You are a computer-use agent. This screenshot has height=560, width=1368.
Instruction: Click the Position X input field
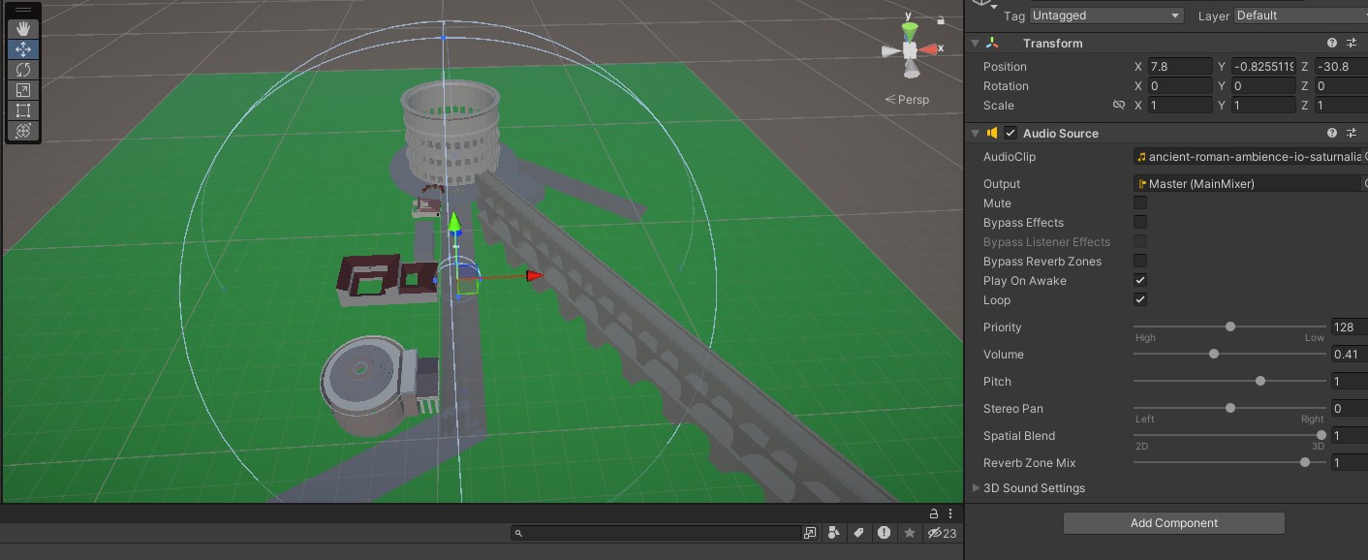1179,67
